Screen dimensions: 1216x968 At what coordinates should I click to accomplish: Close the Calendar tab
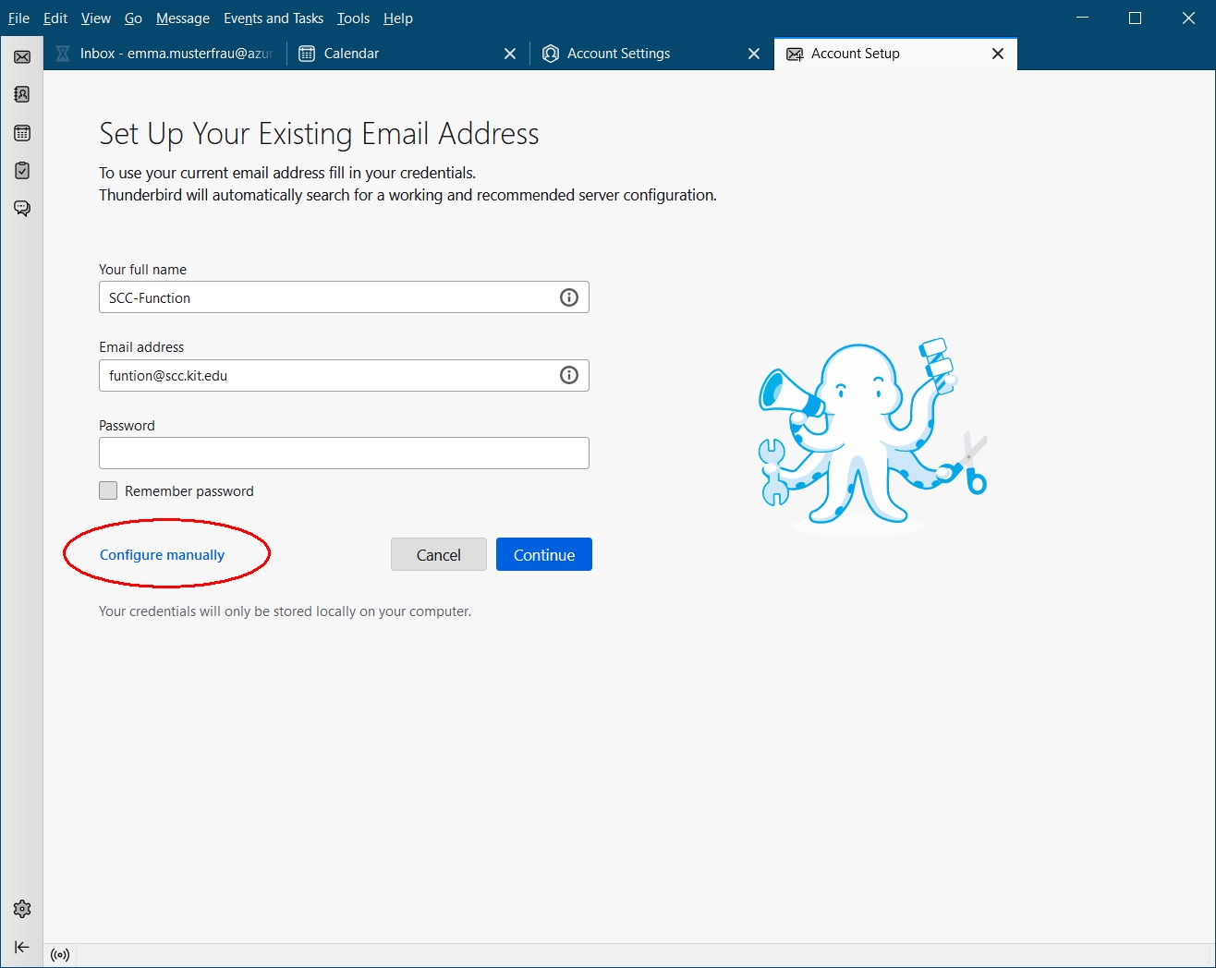(x=510, y=54)
